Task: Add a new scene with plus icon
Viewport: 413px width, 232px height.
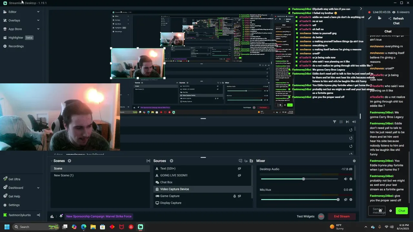Action: [x=69, y=161]
